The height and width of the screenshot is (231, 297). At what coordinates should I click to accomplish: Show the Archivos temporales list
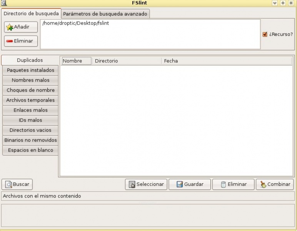coord(30,100)
